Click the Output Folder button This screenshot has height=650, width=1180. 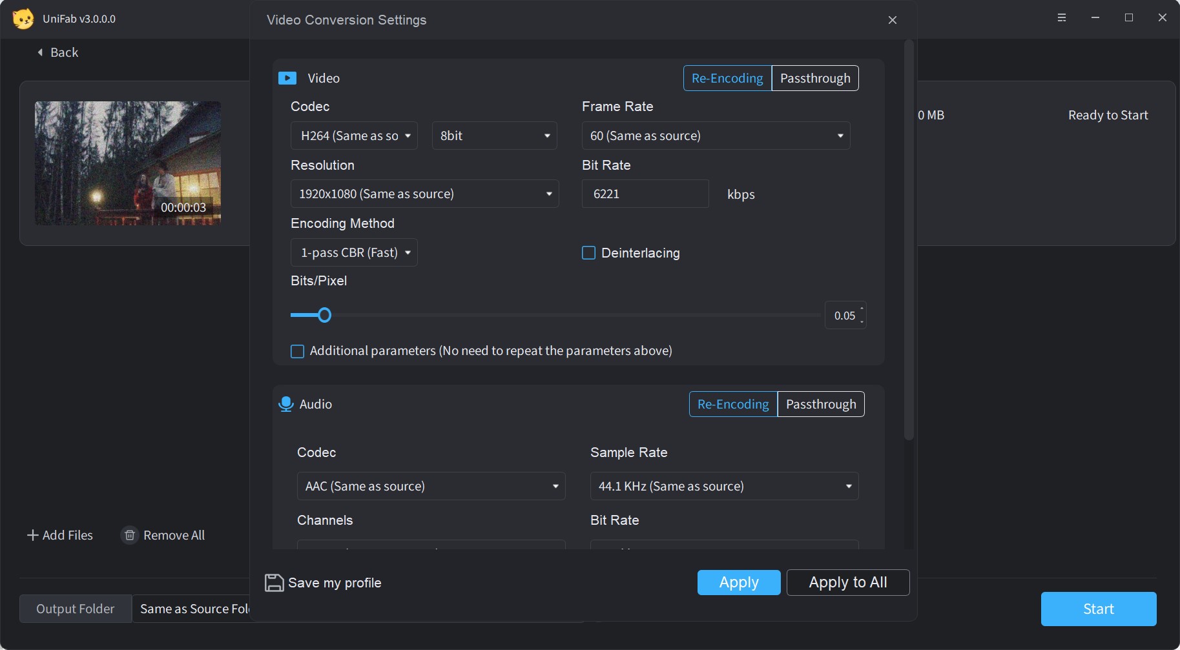[76, 609]
